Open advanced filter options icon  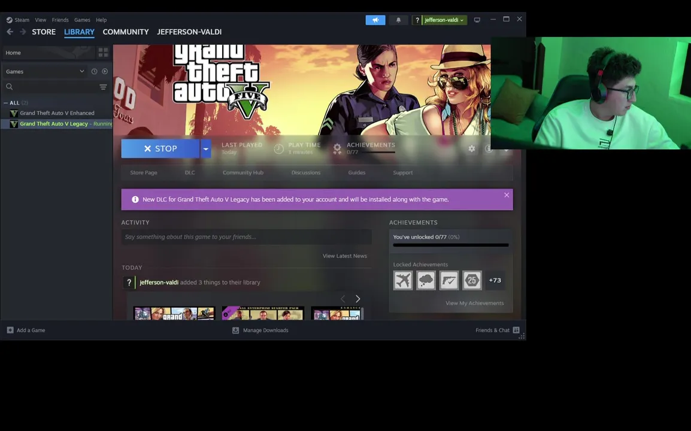(x=103, y=87)
